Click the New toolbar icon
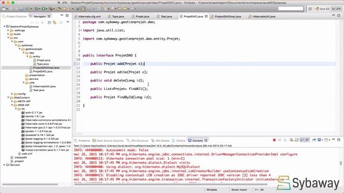 coord(4,9)
